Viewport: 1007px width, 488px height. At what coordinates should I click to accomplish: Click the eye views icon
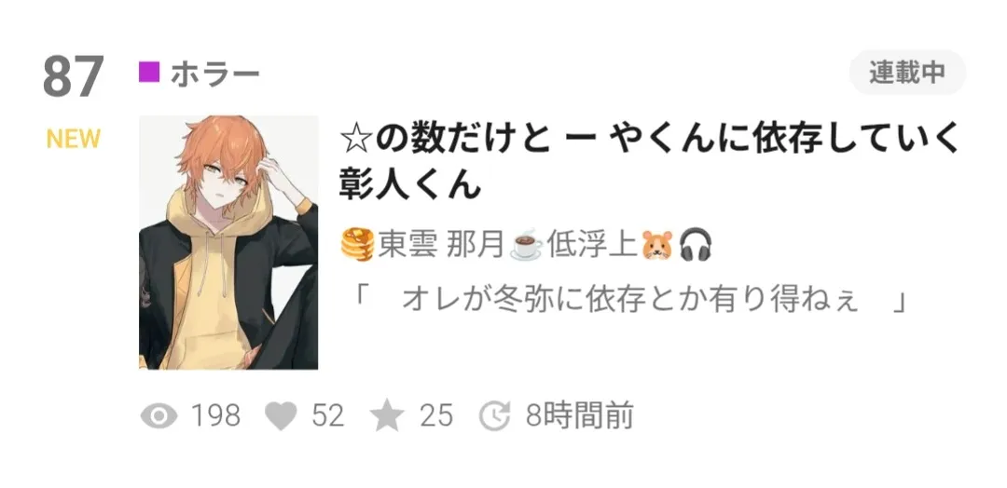159,416
